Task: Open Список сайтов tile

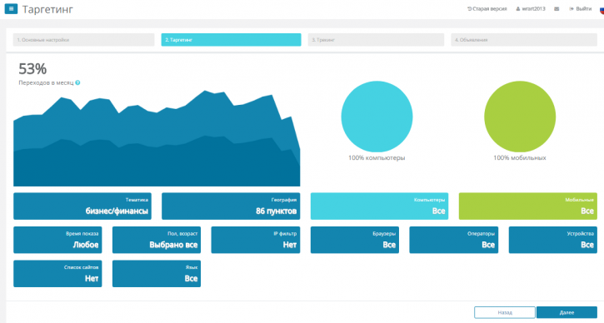Action: [57, 274]
